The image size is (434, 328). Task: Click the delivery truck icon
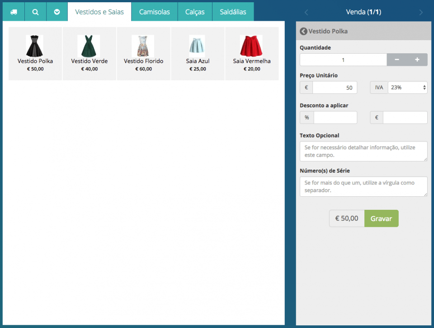tap(14, 12)
